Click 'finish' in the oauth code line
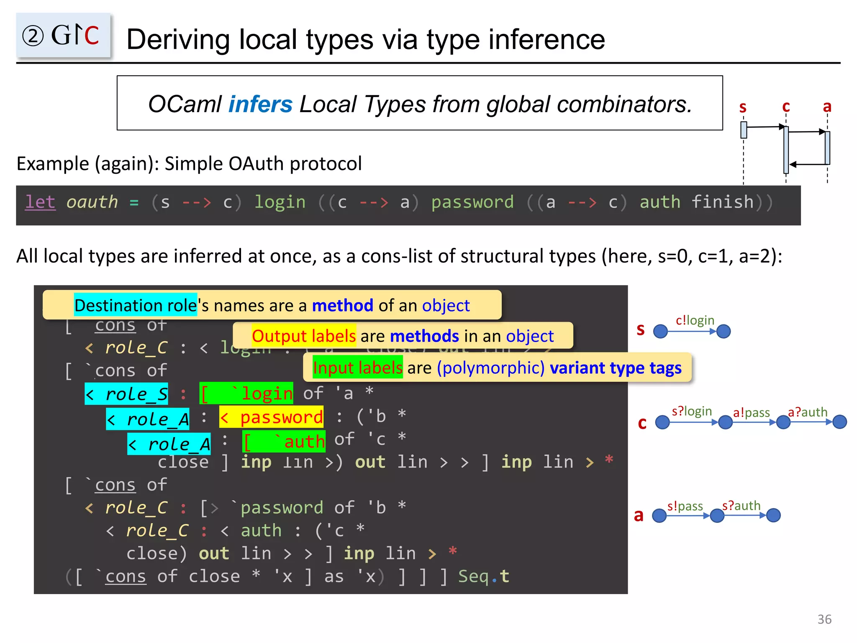Viewport: 857px width, 643px height. 722,202
